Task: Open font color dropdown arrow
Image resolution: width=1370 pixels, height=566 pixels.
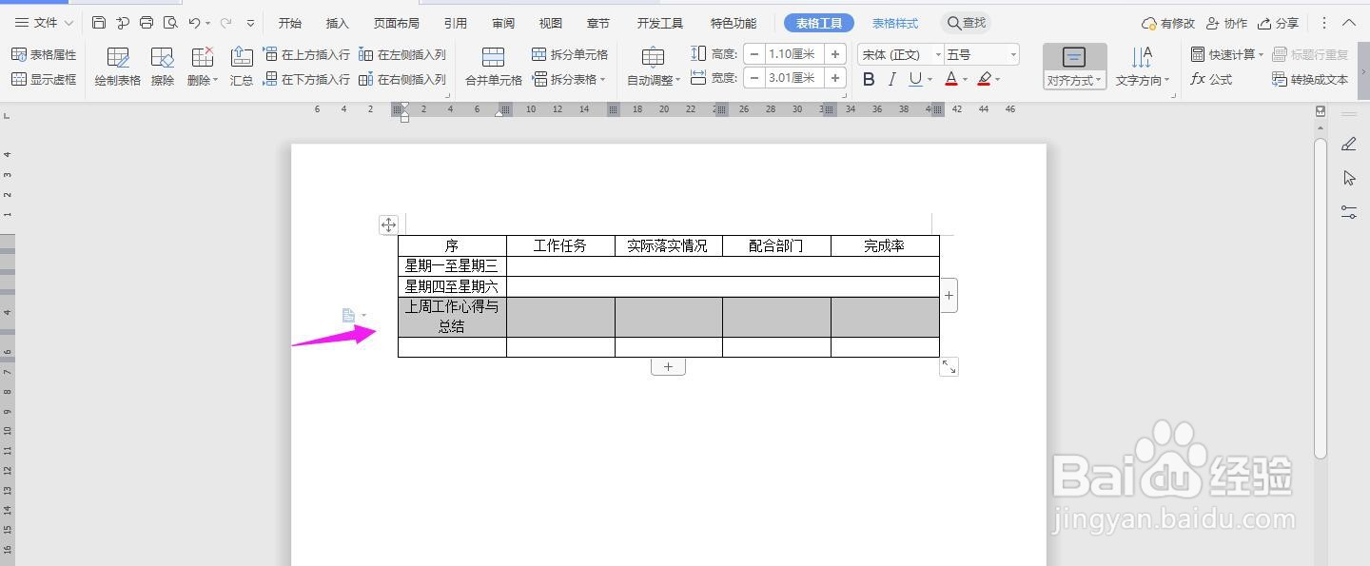Action: pyautogui.click(x=965, y=80)
